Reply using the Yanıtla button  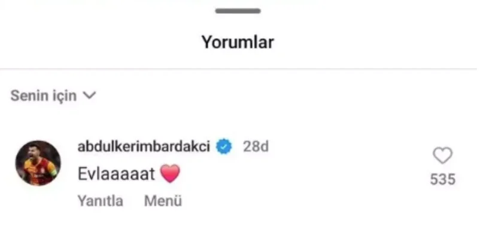pos(100,201)
